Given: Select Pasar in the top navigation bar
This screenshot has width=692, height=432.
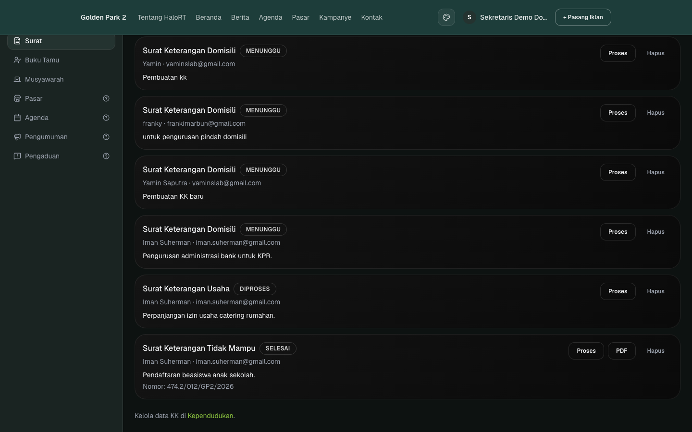Looking at the screenshot, I should click(301, 17).
